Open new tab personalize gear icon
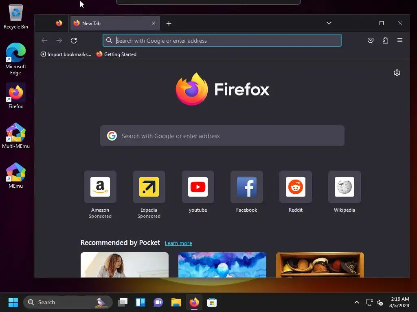 [x=397, y=73]
